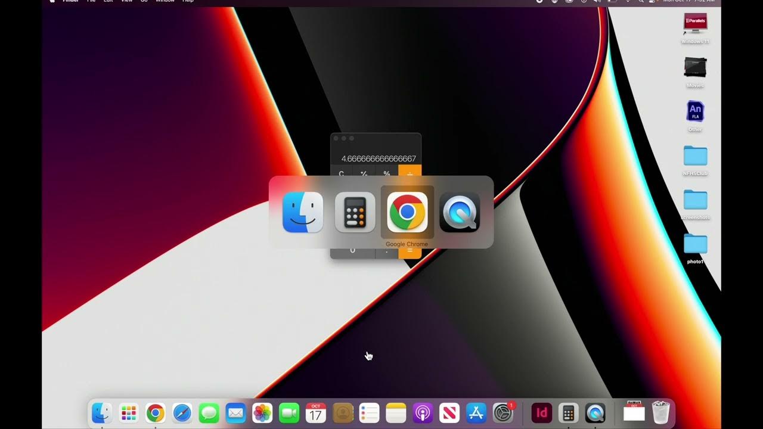Open Mail from the Dock
This screenshot has width=763, height=429.
235,412
